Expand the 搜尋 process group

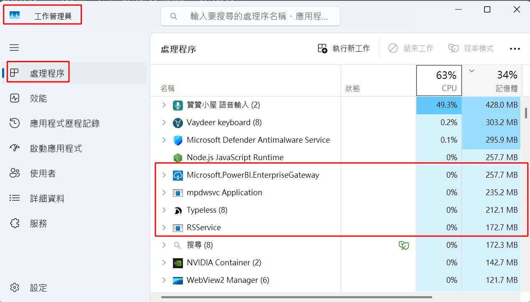(164, 245)
